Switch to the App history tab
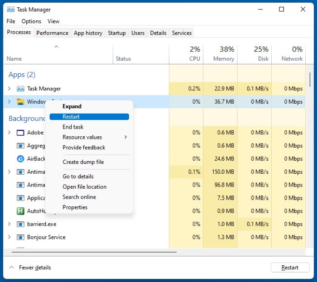 point(88,33)
